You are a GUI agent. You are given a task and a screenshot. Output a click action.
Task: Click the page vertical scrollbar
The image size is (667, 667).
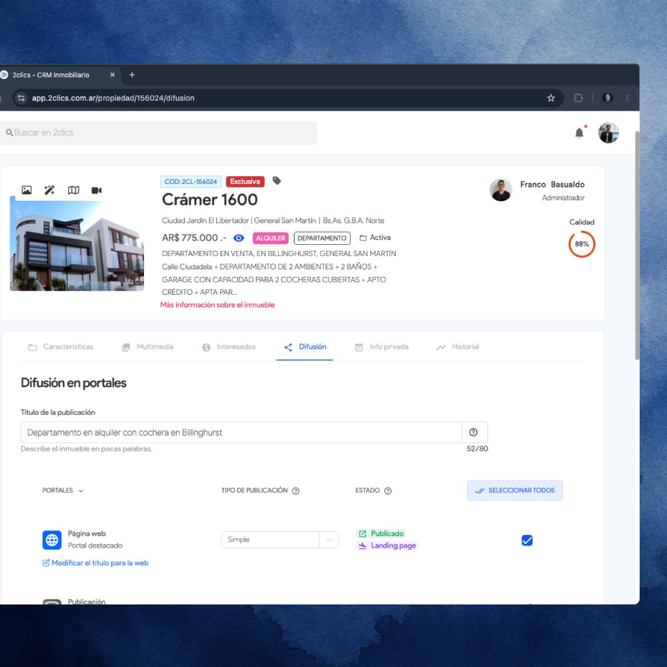tap(637, 246)
